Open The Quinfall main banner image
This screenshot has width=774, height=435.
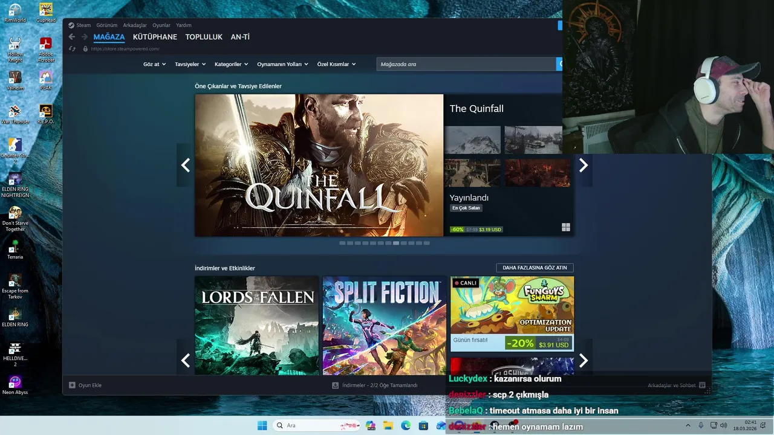click(319, 165)
